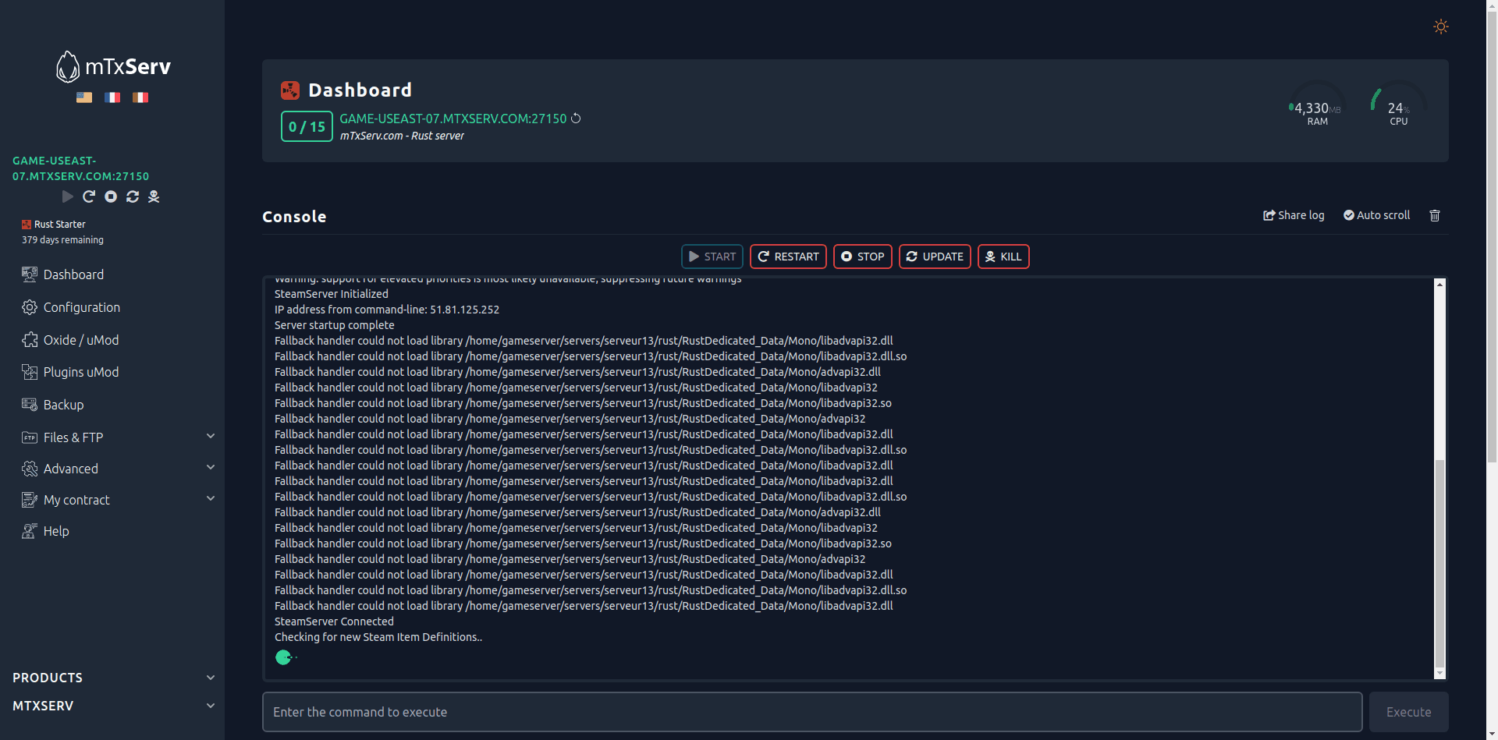View the CPU usage gauge
Viewport: 1498px width, 740px height.
[x=1398, y=103]
